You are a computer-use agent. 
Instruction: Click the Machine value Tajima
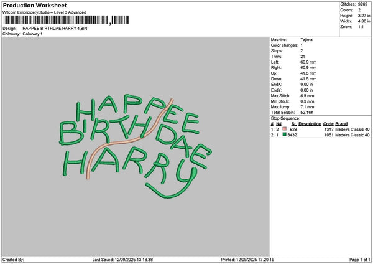point(306,39)
